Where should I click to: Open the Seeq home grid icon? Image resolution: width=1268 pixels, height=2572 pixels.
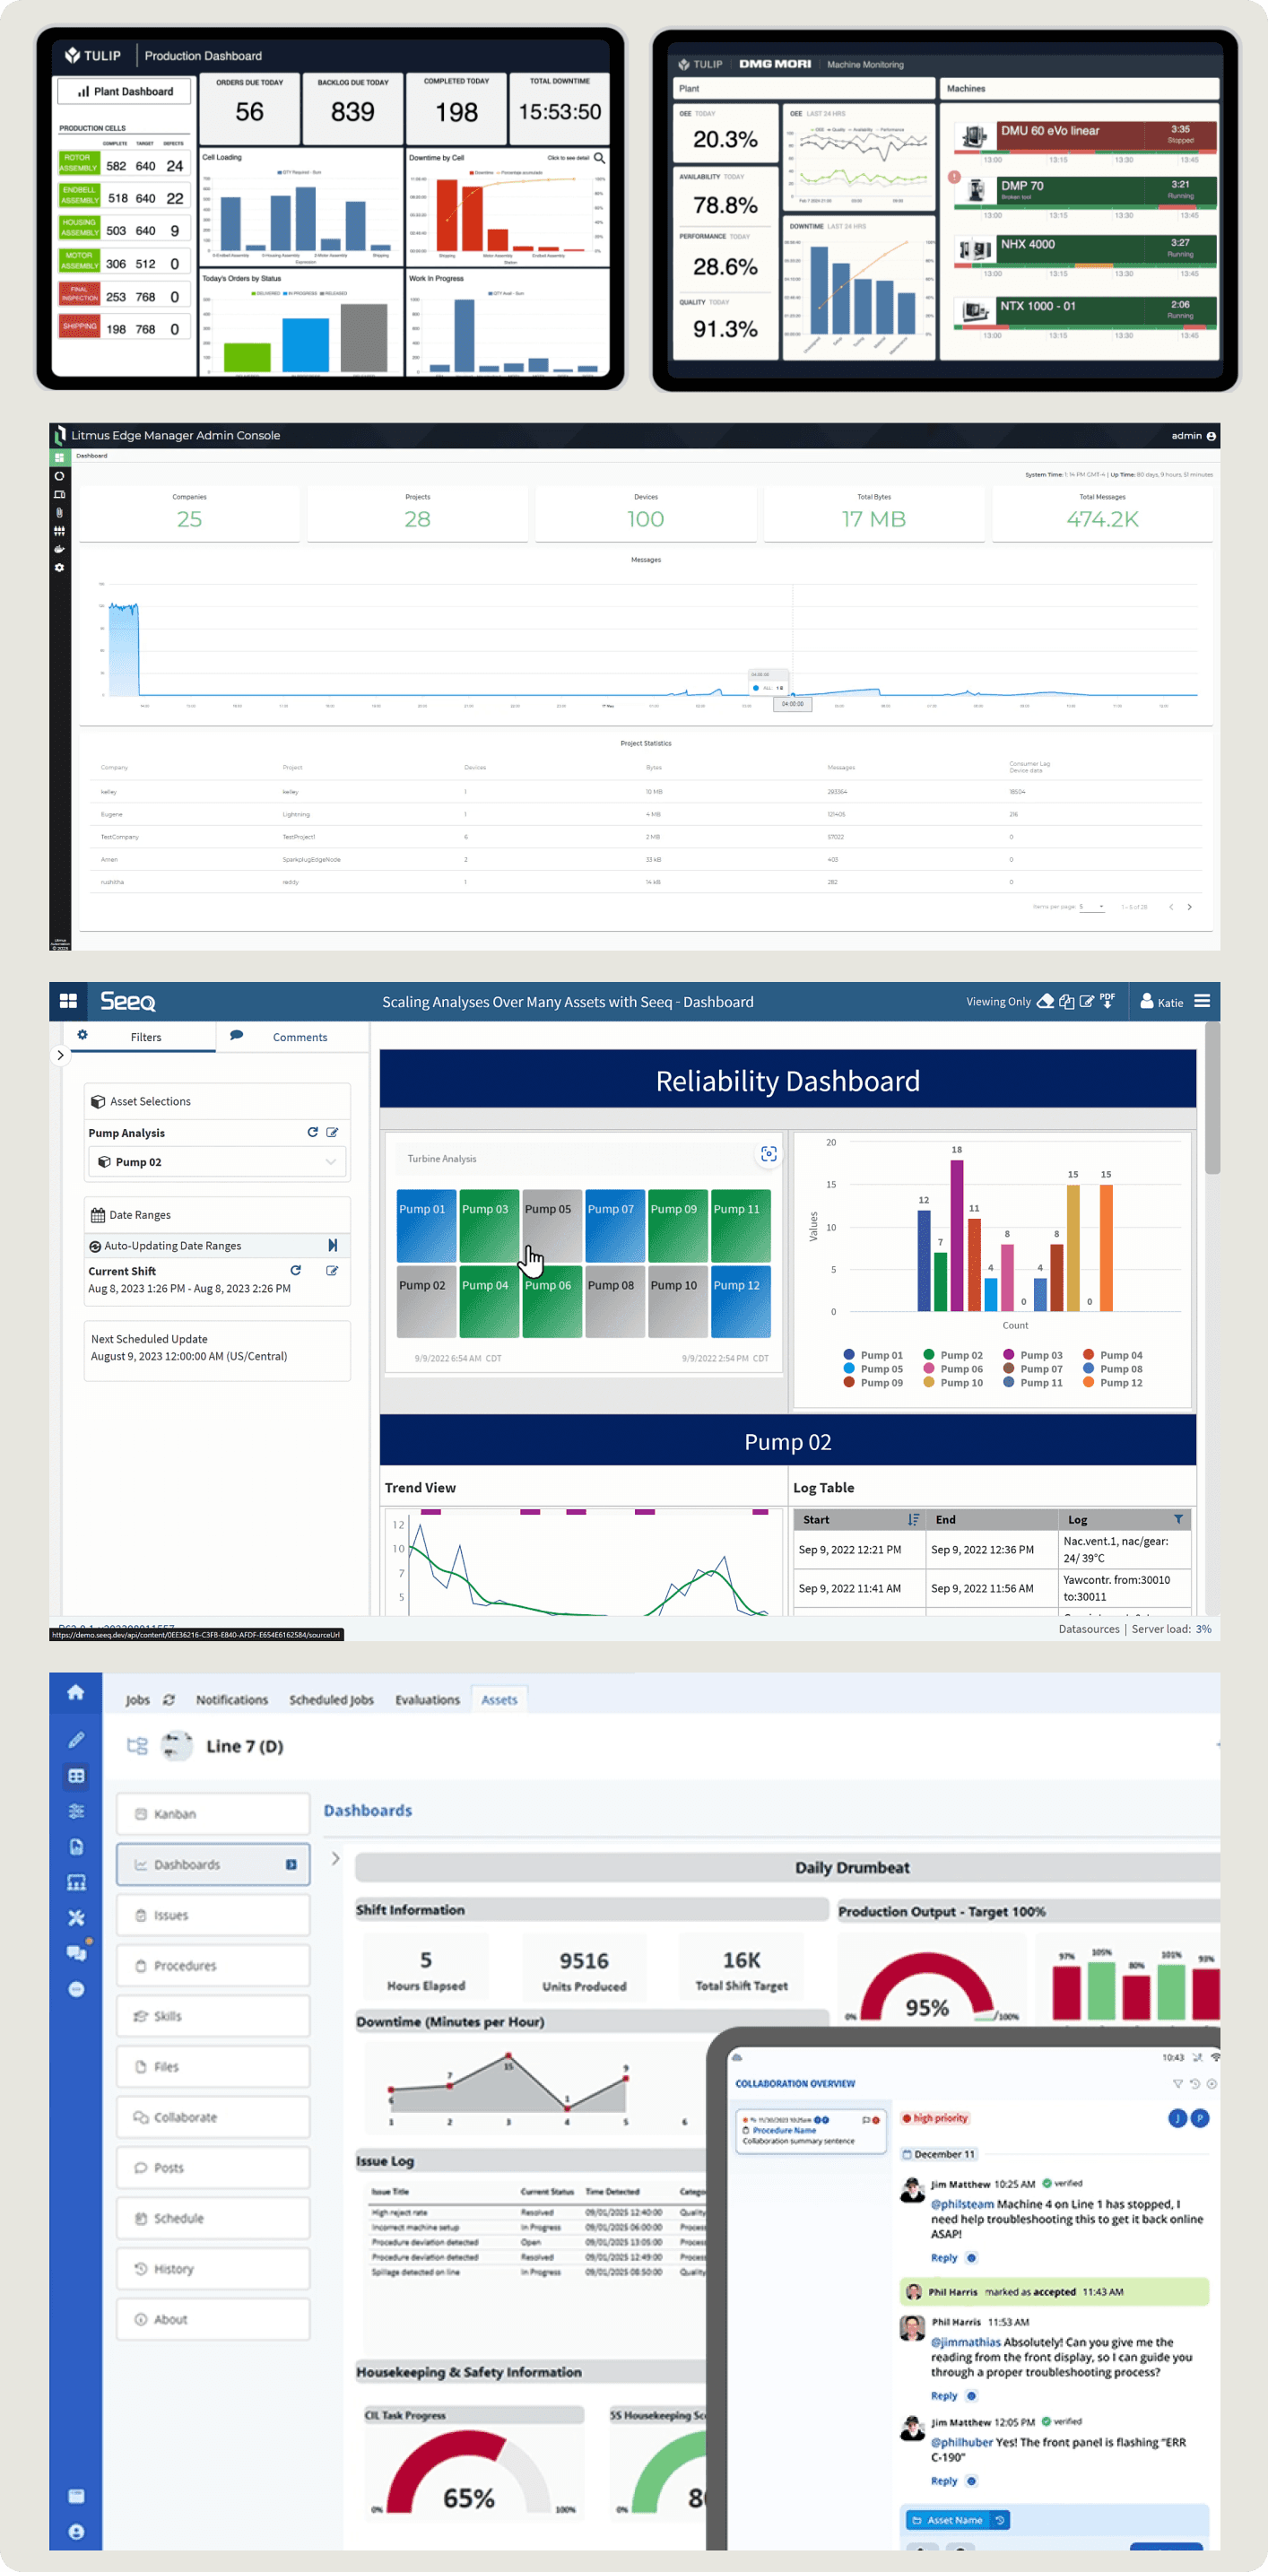[68, 1001]
